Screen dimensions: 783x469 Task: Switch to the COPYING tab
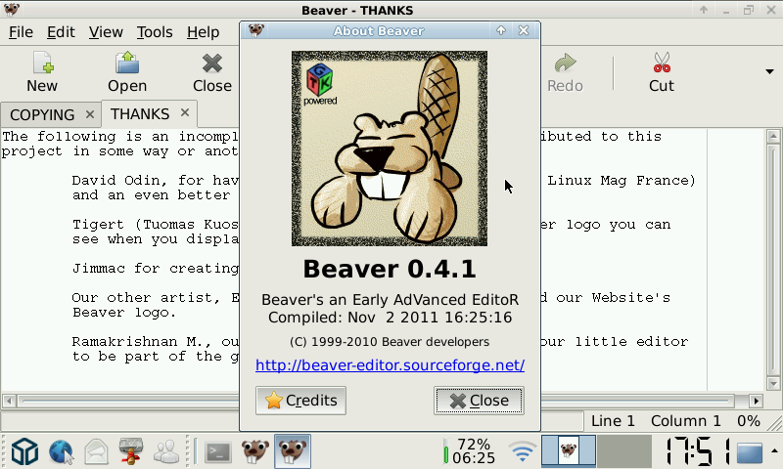(x=42, y=114)
